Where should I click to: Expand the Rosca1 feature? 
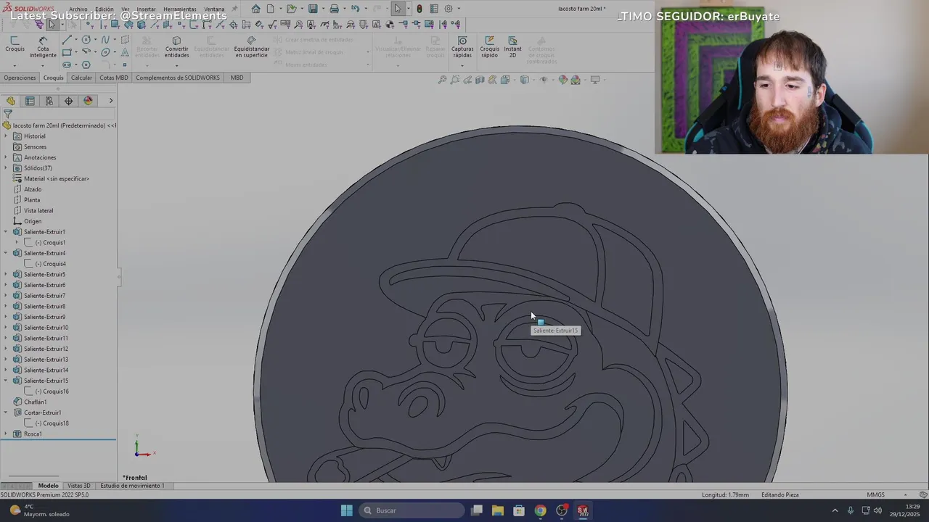coord(6,434)
